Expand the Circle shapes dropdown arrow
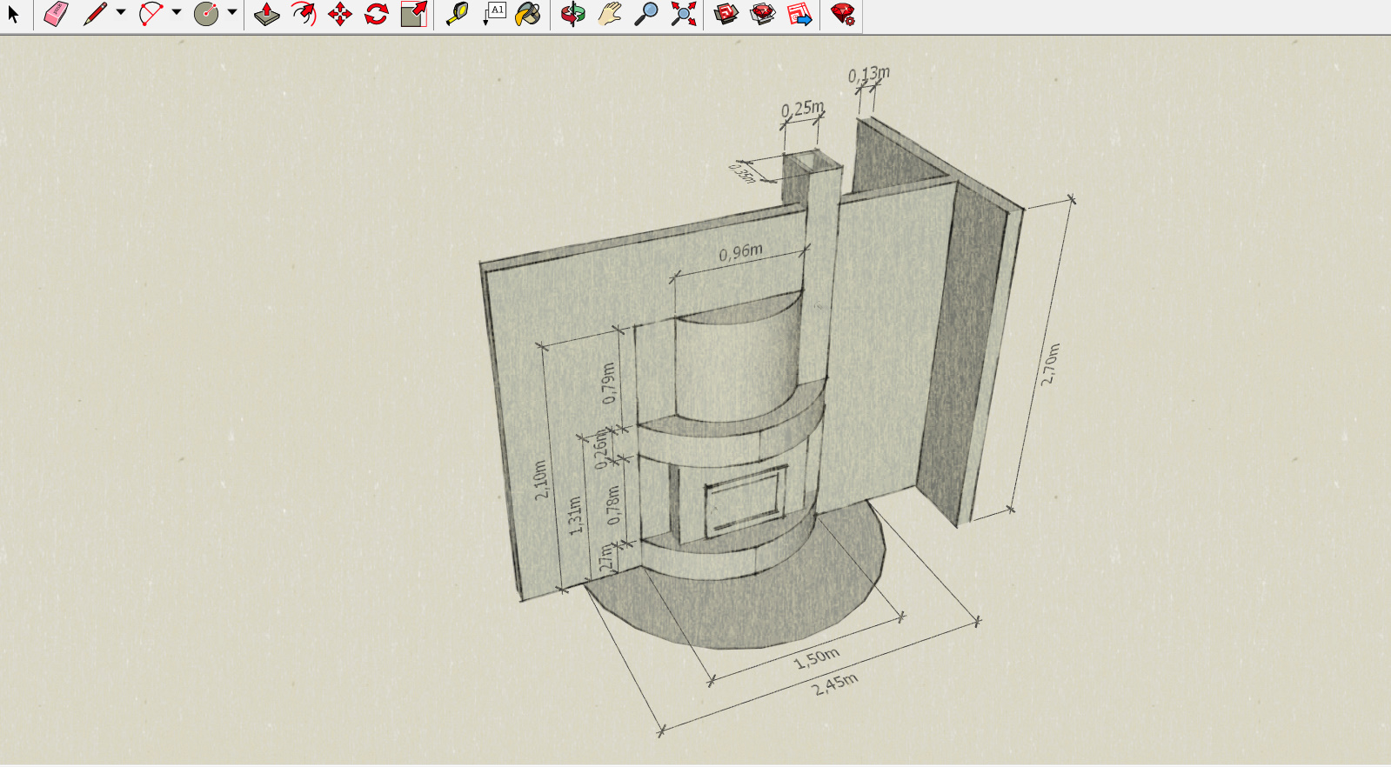This screenshot has width=1391, height=767. pos(232,12)
